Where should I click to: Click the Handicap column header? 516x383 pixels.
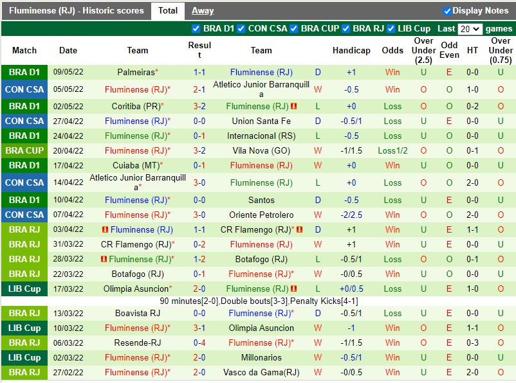(351, 50)
